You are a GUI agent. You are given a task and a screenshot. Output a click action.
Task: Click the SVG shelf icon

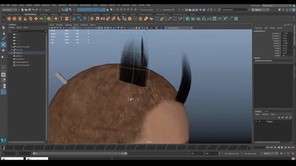click(67, 18)
